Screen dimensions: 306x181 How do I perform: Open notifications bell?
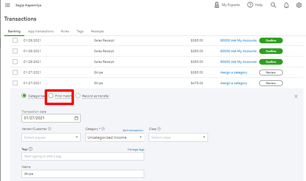(x=286, y=5)
